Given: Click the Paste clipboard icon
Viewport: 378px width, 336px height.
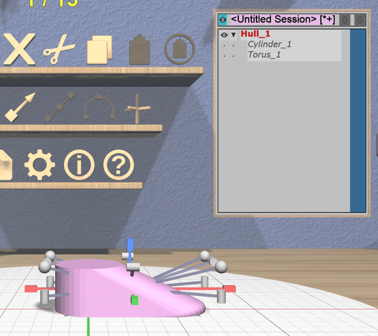Looking at the screenshot, I should tap(140, 49).
